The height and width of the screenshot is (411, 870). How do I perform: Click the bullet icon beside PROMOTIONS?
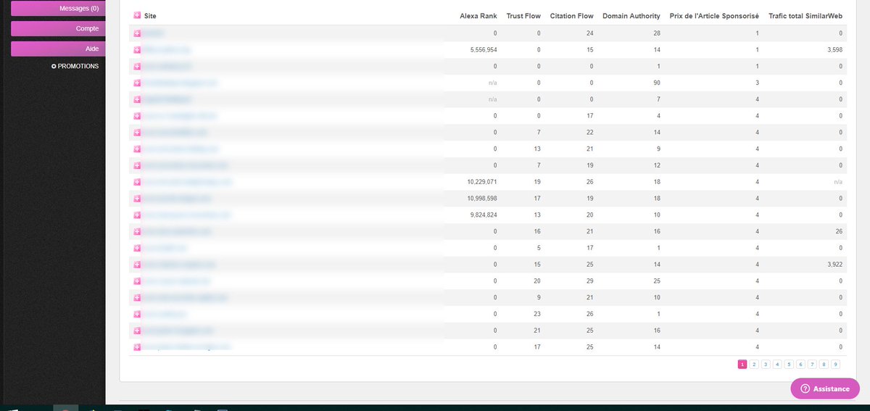[54, 66]
